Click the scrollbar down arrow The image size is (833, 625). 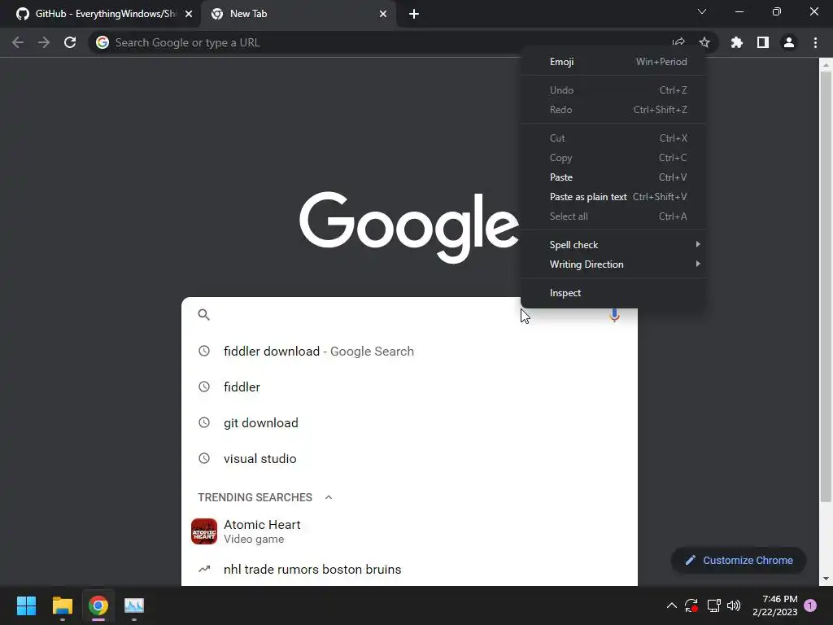click(826, 579)
